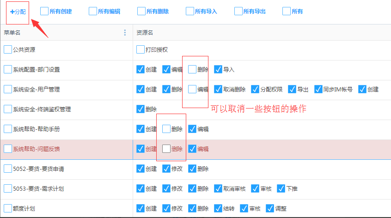Uncheck 下推 in 5053-要货-需求计划 row
The width and height of the screenshot is (391, 218).
[281, 188]
